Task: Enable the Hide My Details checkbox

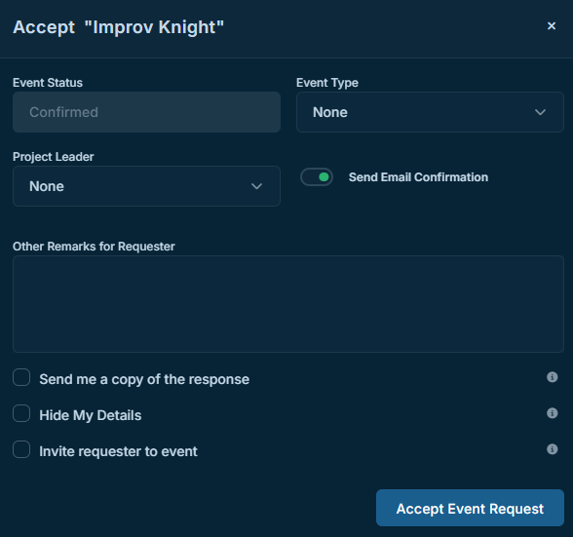Action: [x=21, y=413]
